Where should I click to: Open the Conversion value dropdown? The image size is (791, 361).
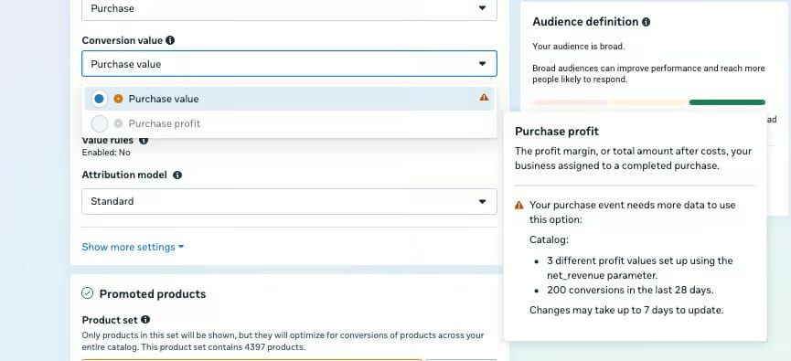pos(289,64)
